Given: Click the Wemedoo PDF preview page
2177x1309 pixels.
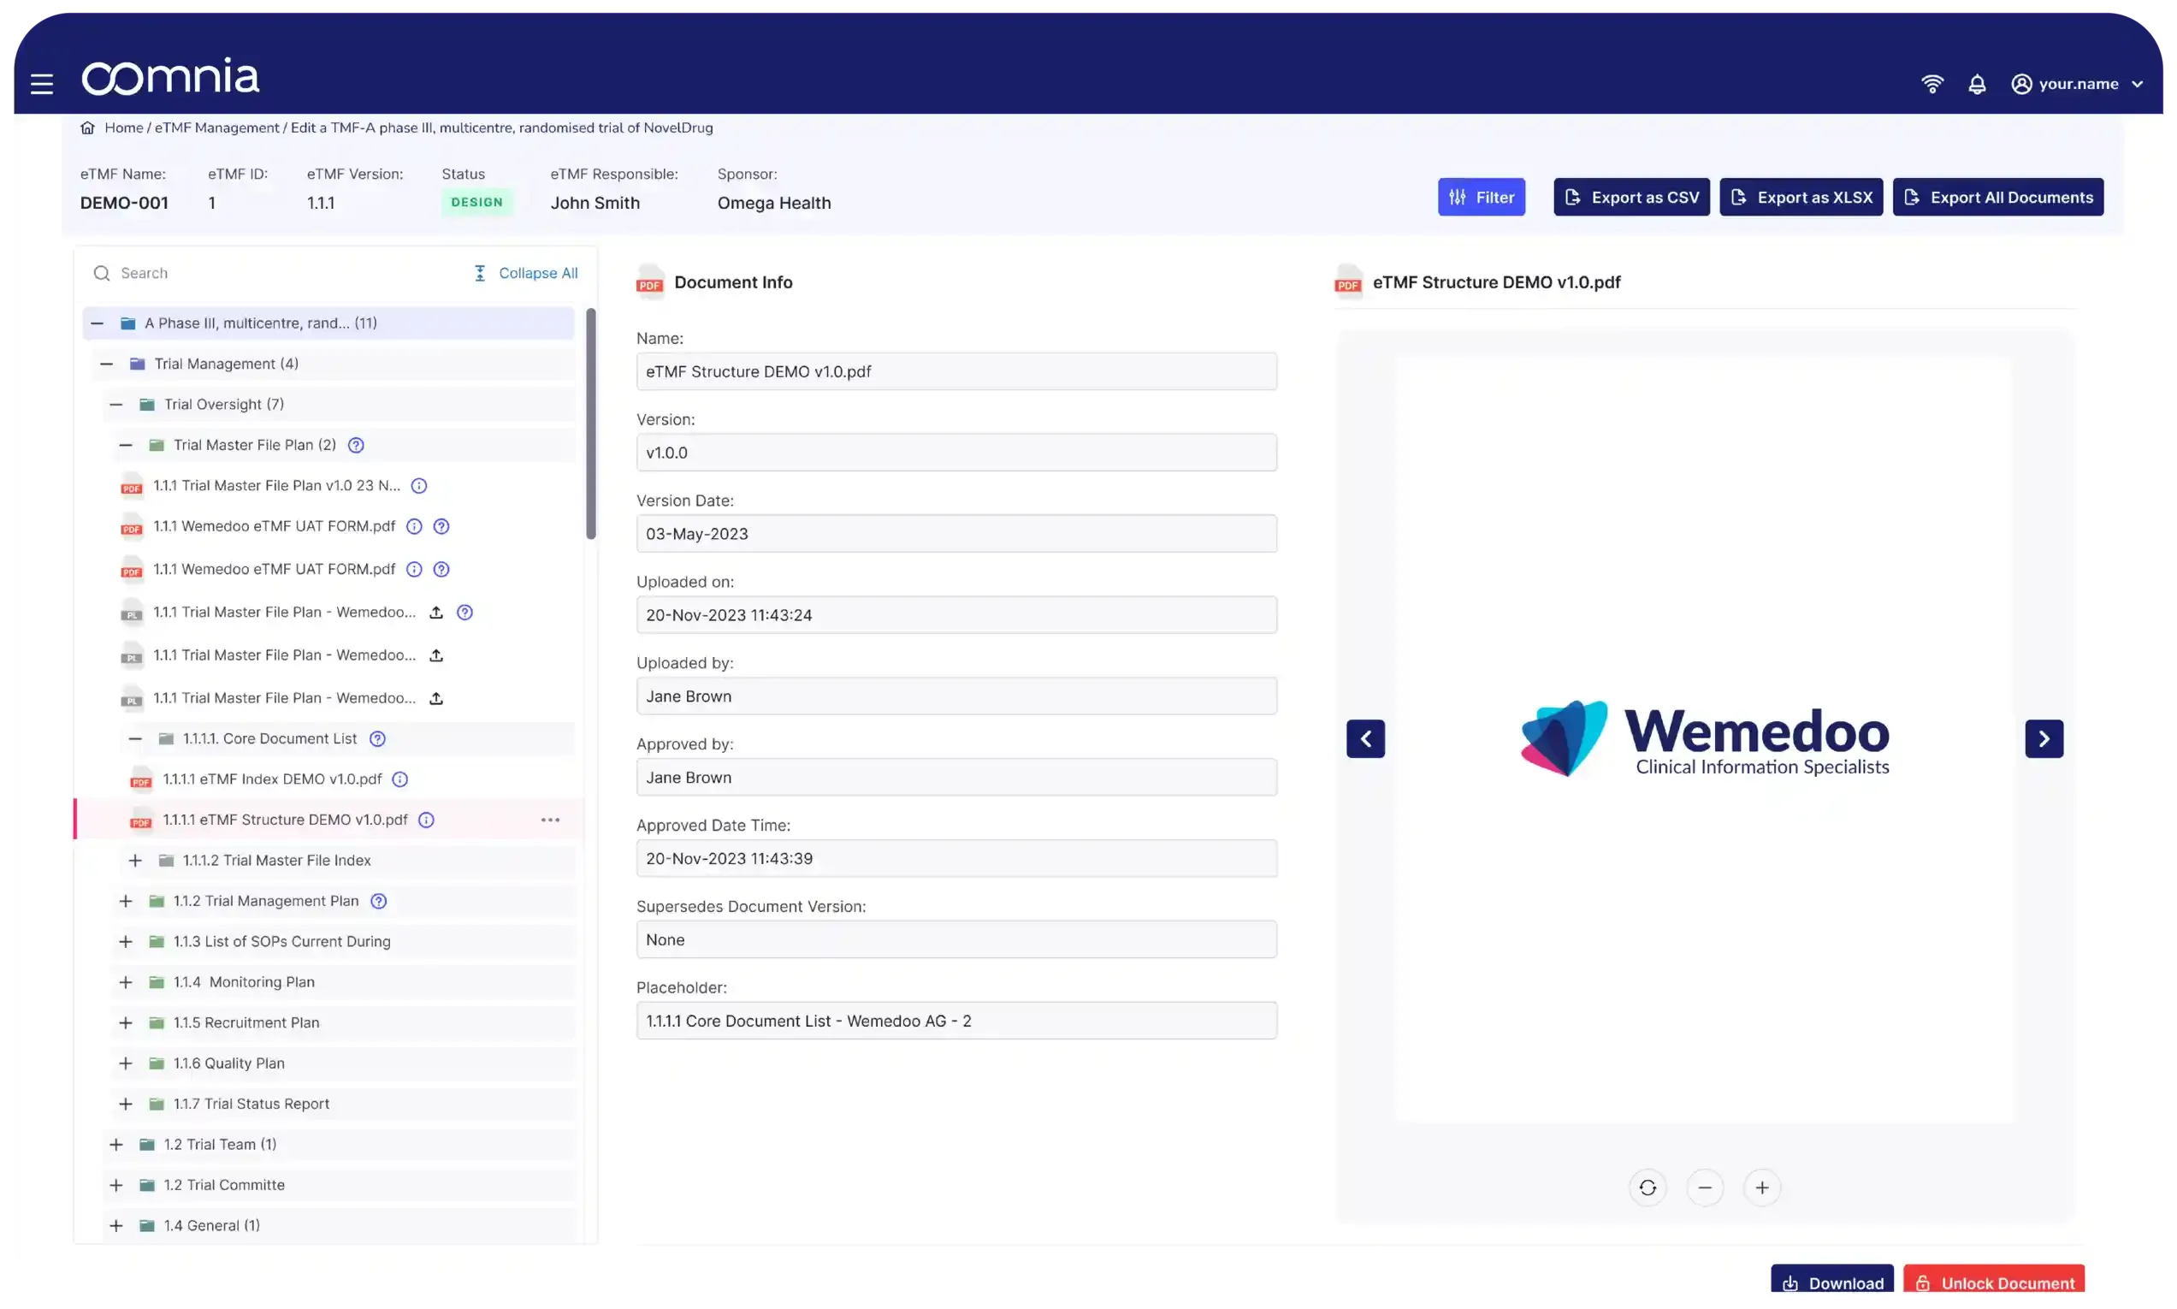Looking at the screenshot, I should click(x=1705, y=741).
